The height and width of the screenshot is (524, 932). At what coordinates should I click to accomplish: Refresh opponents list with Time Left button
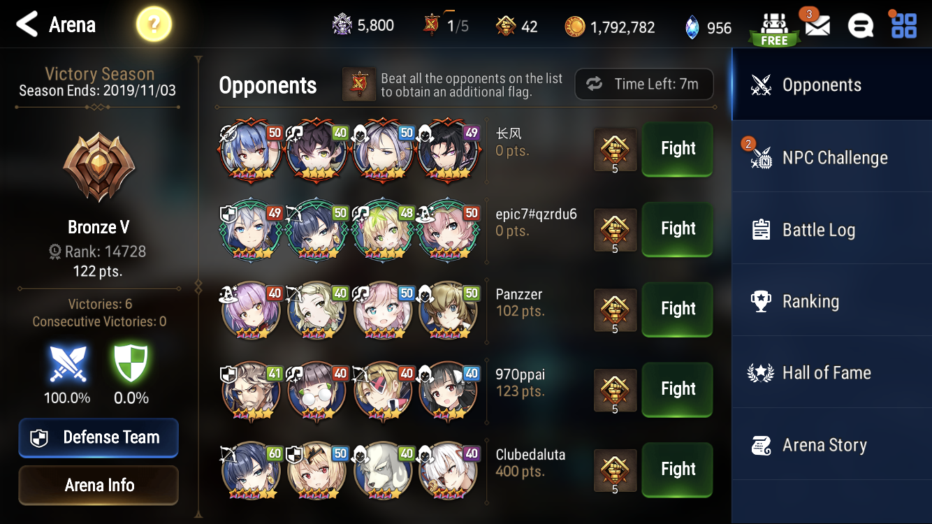coord(644,85)
